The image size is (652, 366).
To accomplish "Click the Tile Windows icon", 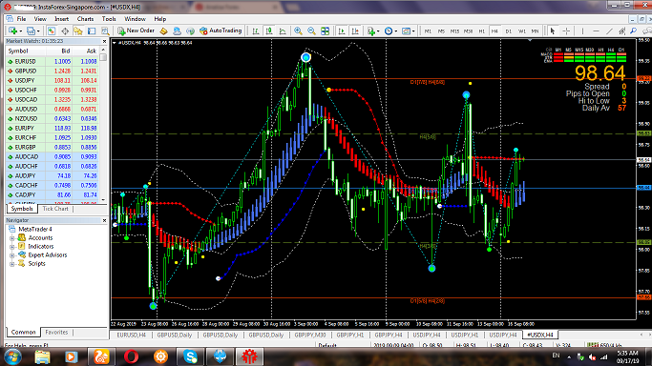I will coord(326,30).
